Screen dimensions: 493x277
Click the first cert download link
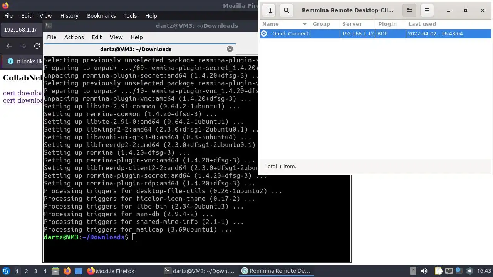[x=23, y=93]
